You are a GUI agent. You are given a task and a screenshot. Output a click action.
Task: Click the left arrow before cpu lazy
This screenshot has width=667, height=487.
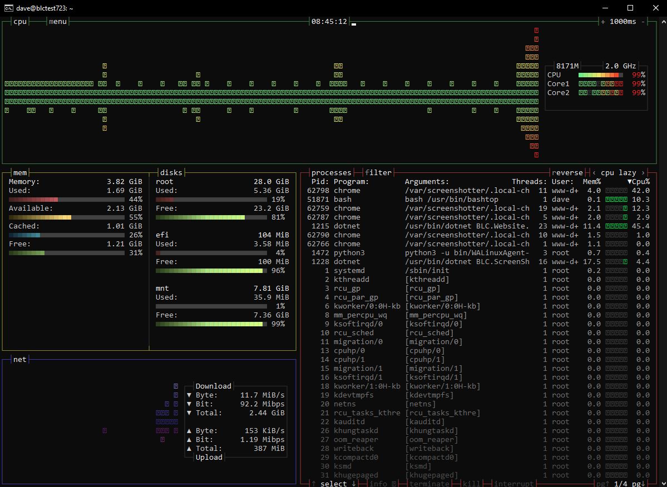[x=594, y=172]
